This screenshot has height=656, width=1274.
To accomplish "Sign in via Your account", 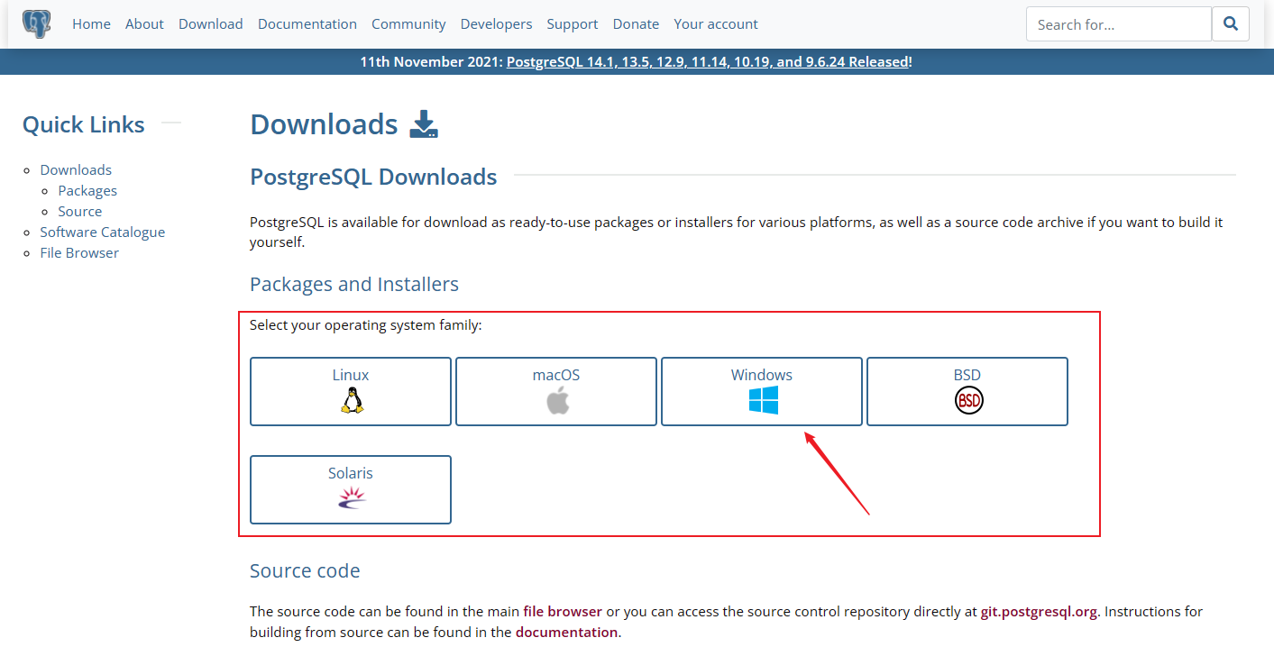I will [x=715, y=23].
